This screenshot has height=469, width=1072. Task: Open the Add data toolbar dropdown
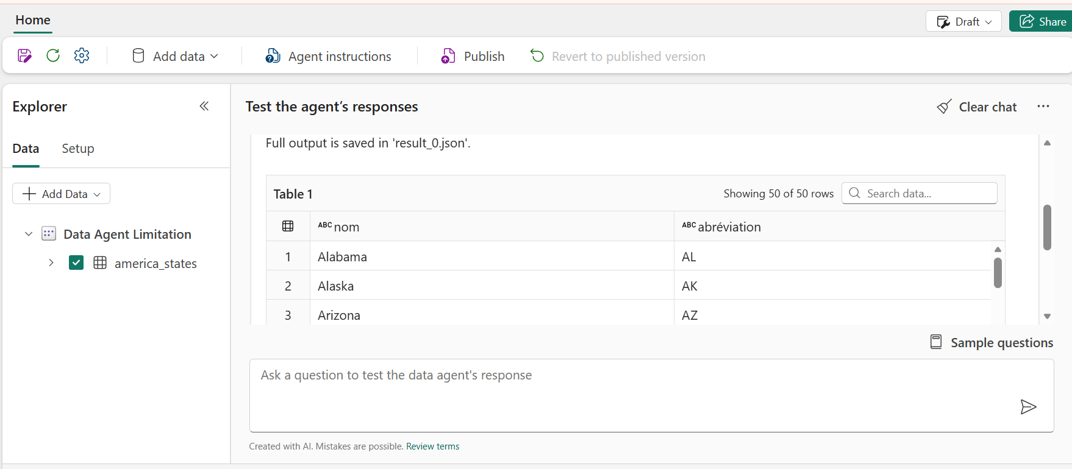[175, 56]
